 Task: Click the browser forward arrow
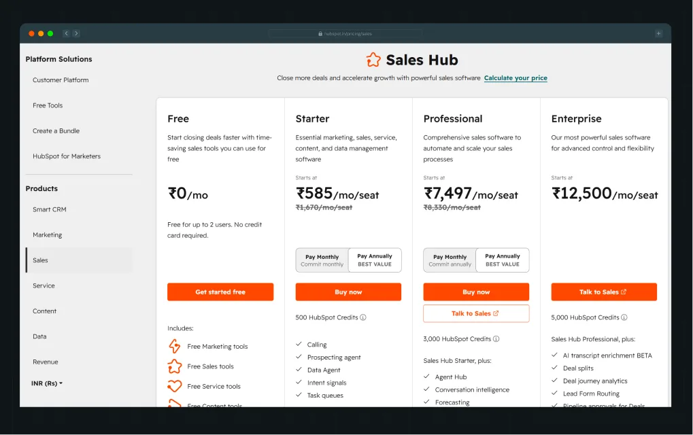(x=76, y=33)
